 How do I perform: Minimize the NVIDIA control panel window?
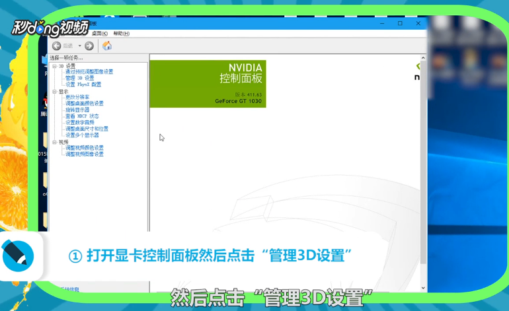382,23
